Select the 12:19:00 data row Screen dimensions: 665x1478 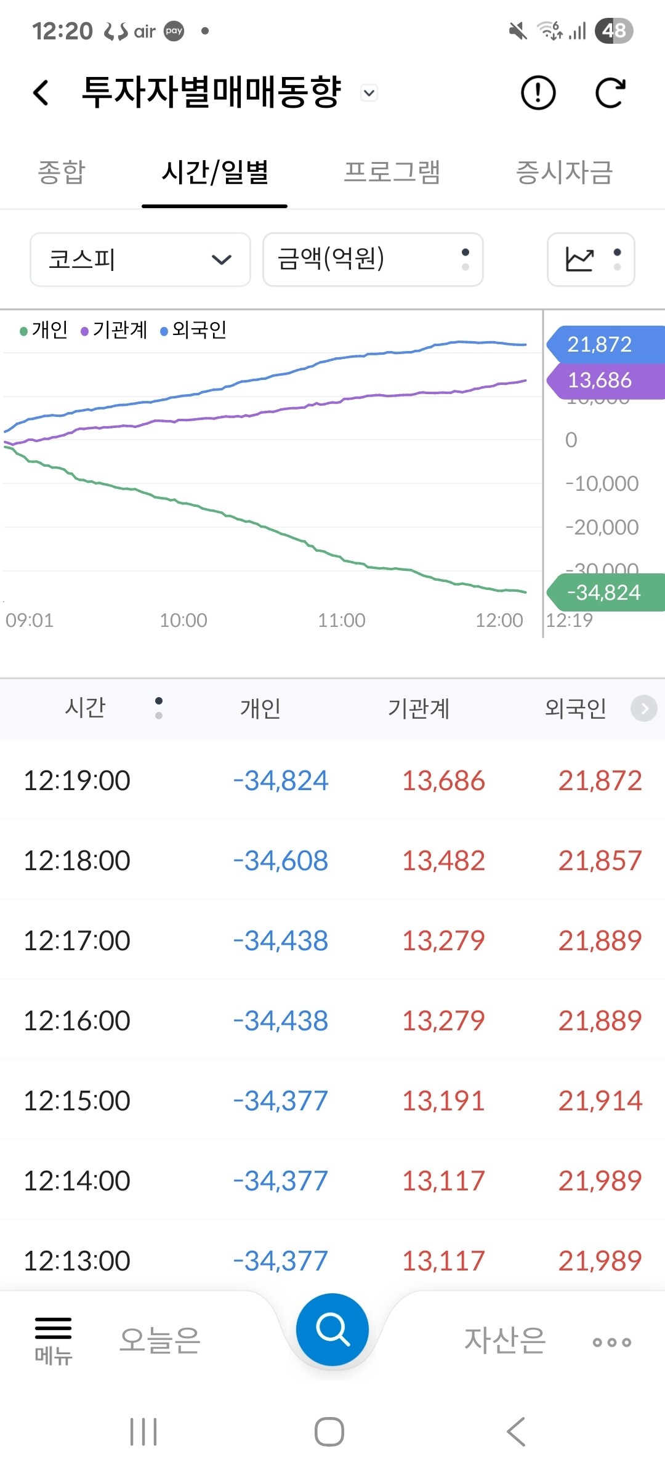(332, 780)
